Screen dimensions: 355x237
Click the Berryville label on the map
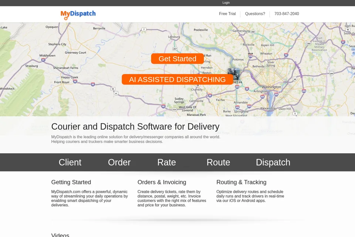click(x=99, y=29)
